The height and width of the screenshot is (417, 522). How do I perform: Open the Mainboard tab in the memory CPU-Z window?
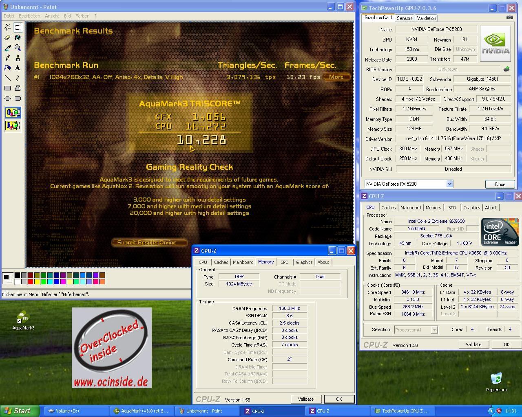(243, 262)
